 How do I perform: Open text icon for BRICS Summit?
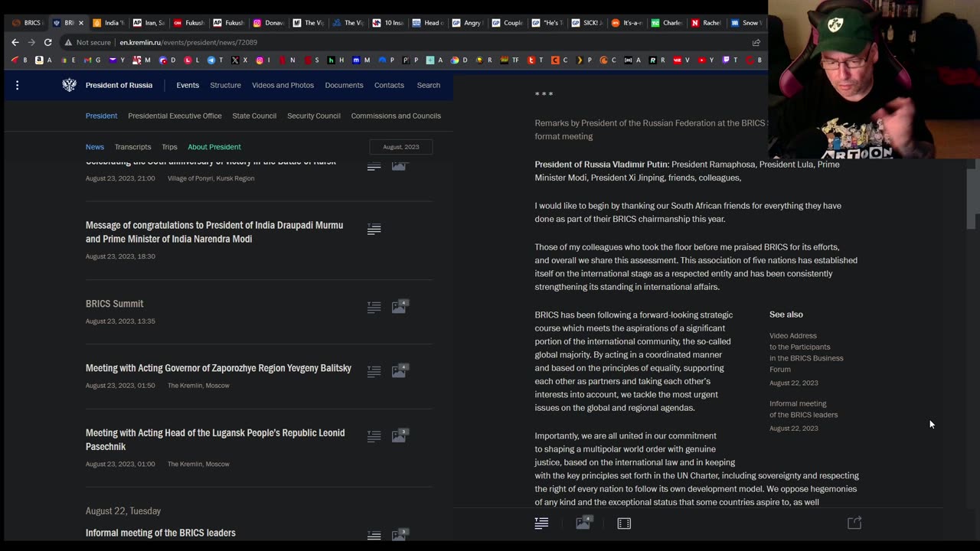374,307
